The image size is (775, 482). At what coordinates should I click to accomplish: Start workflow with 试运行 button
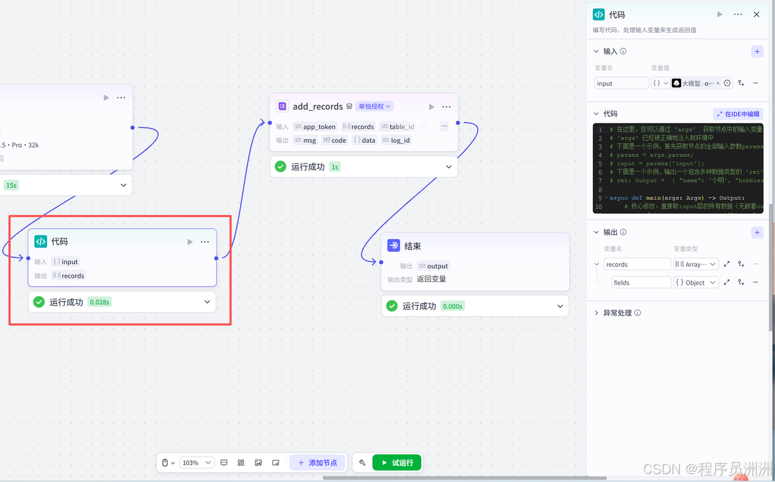(x=397, y=463)
